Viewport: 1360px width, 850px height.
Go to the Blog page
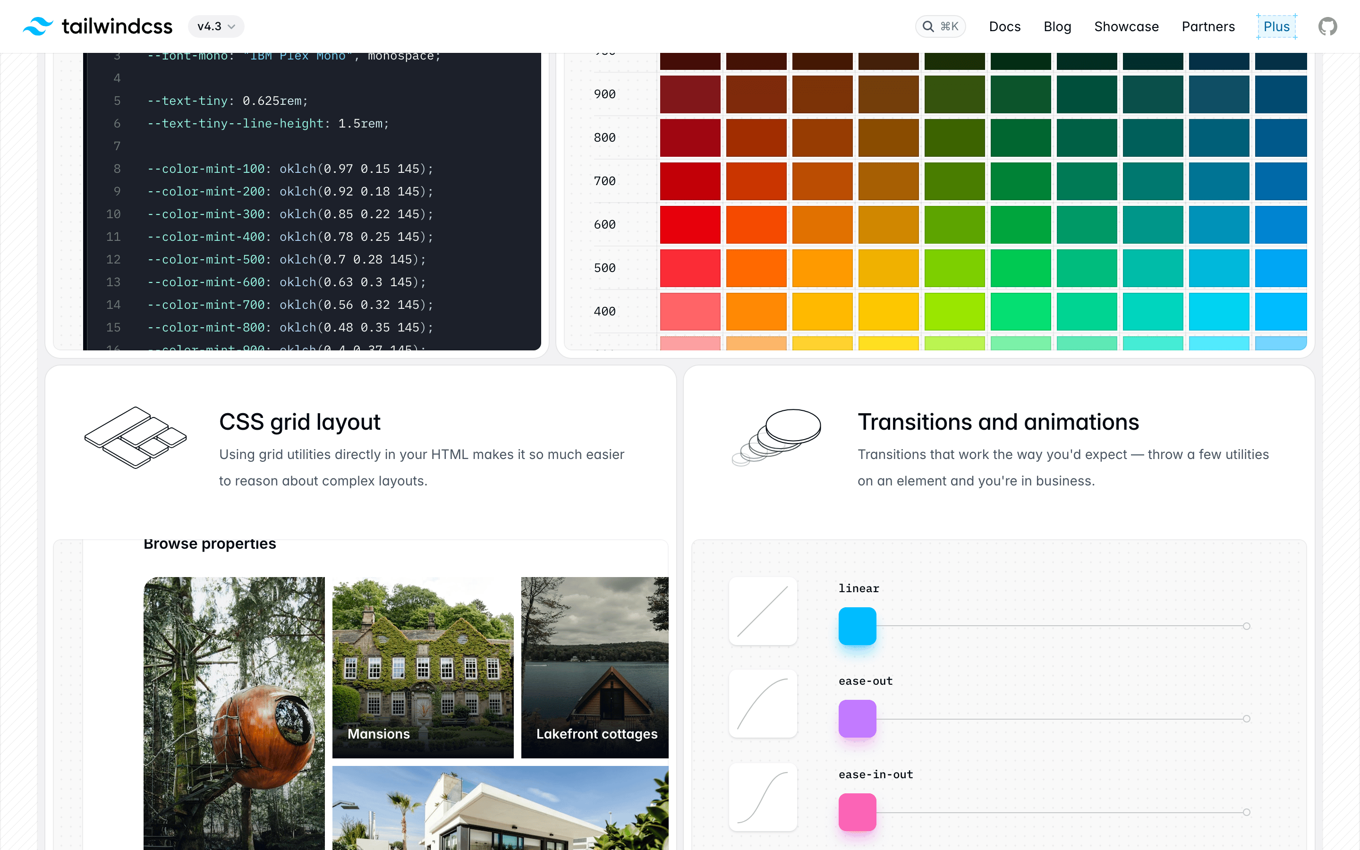click(1057, 26)
